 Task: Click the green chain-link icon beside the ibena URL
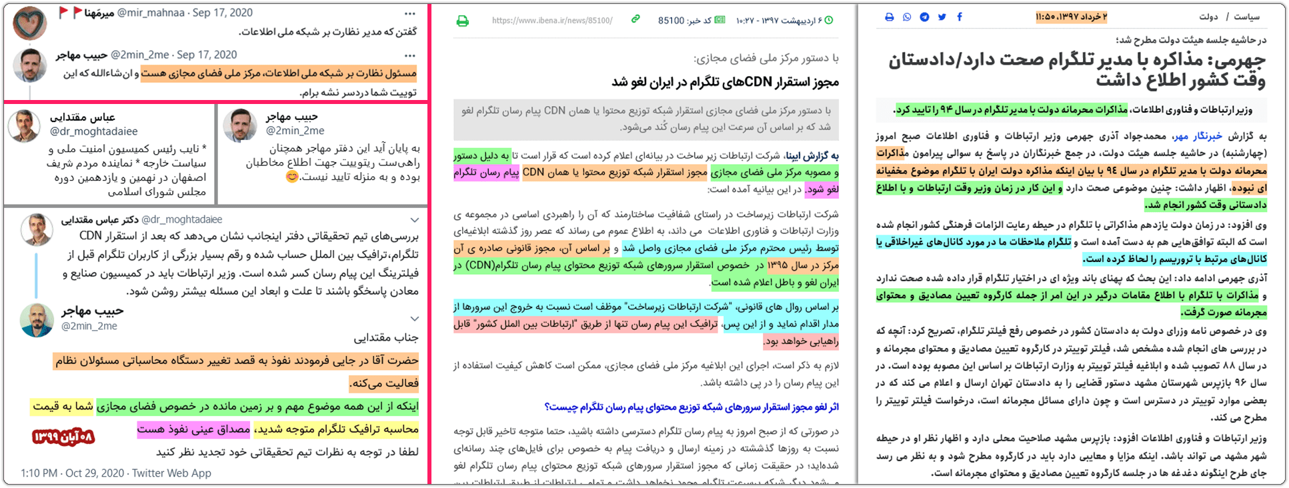[635, 19]
